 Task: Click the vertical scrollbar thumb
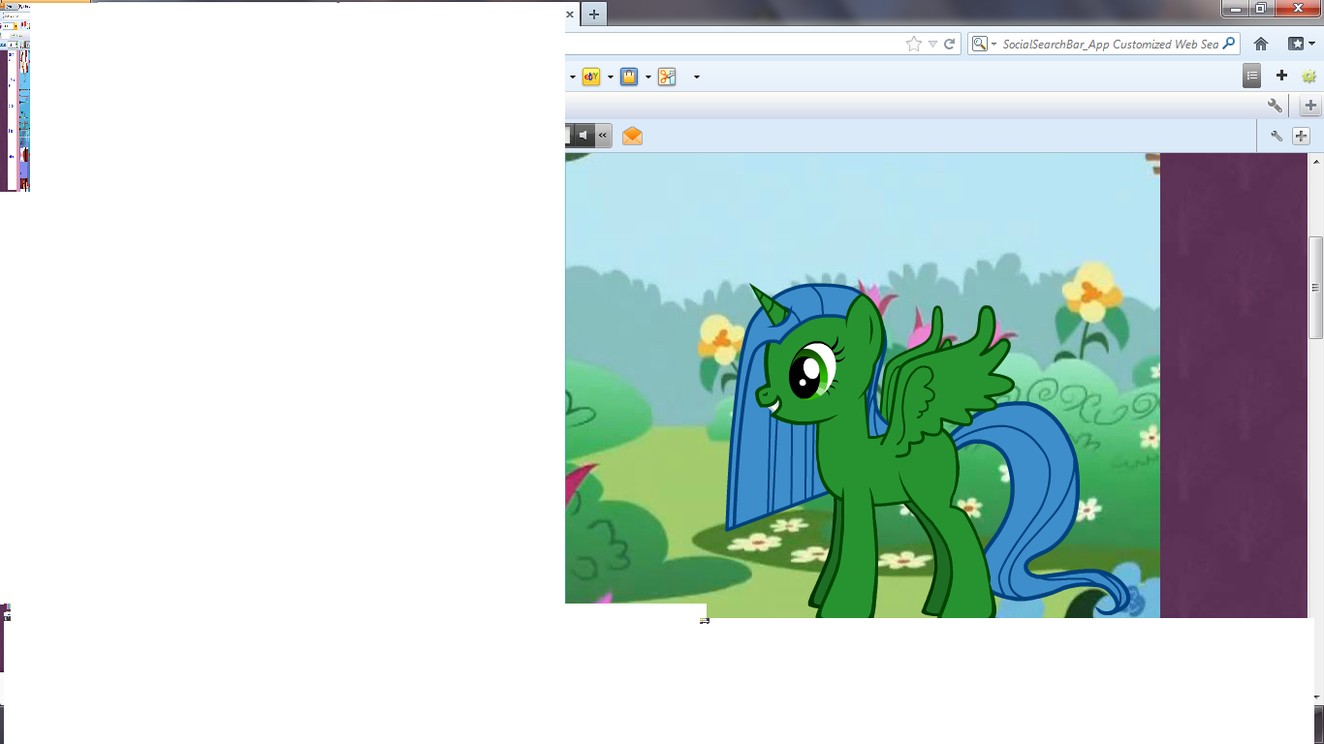[x=1315, y=288]
